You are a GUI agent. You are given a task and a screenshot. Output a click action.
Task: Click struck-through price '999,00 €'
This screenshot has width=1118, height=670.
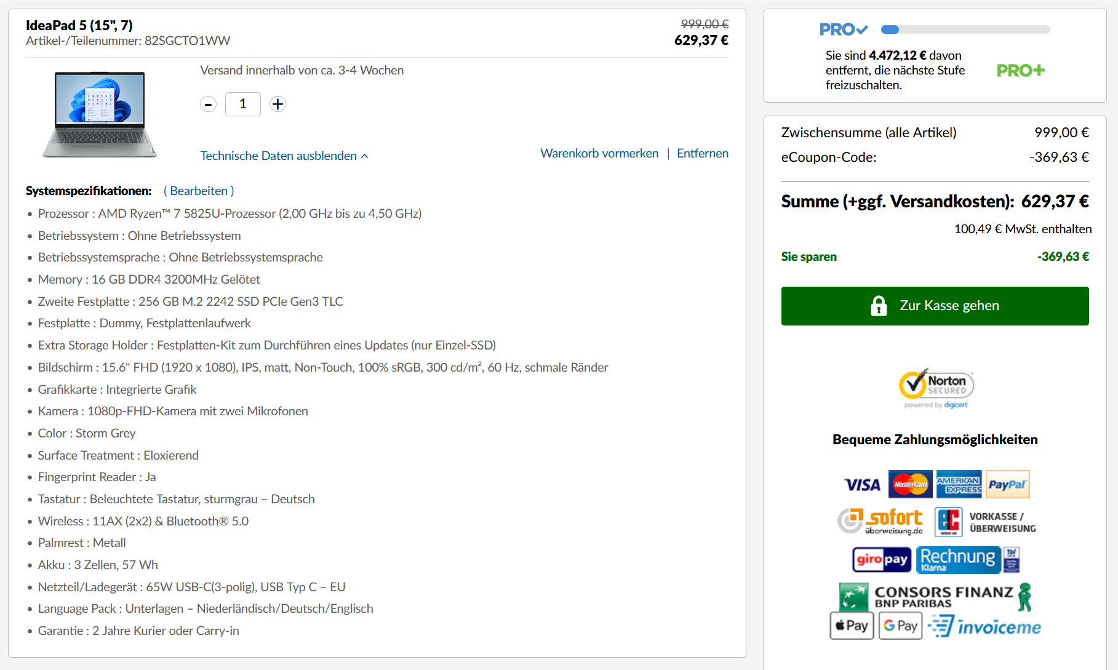(x=705, y=24)
